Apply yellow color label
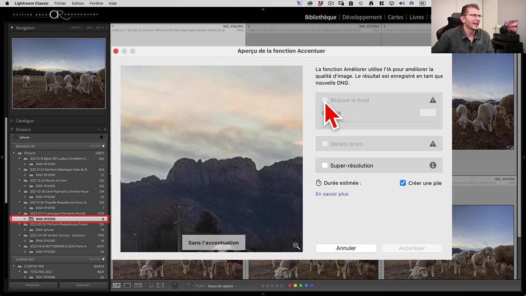Screen dimensions: 526x296 point(295,286)
